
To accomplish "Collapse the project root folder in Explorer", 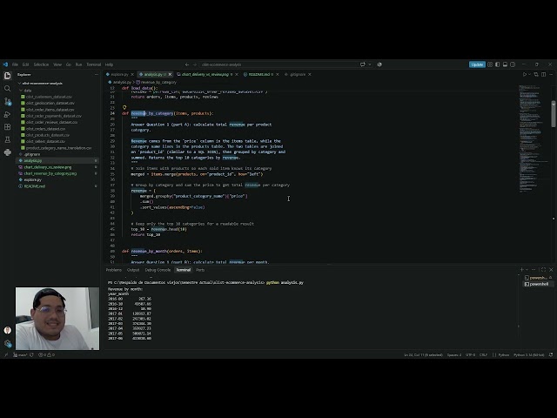I will [43, 84].
